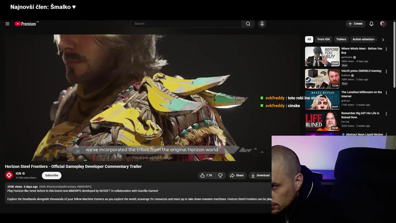Visit gameranx channel name

[347, 57]
